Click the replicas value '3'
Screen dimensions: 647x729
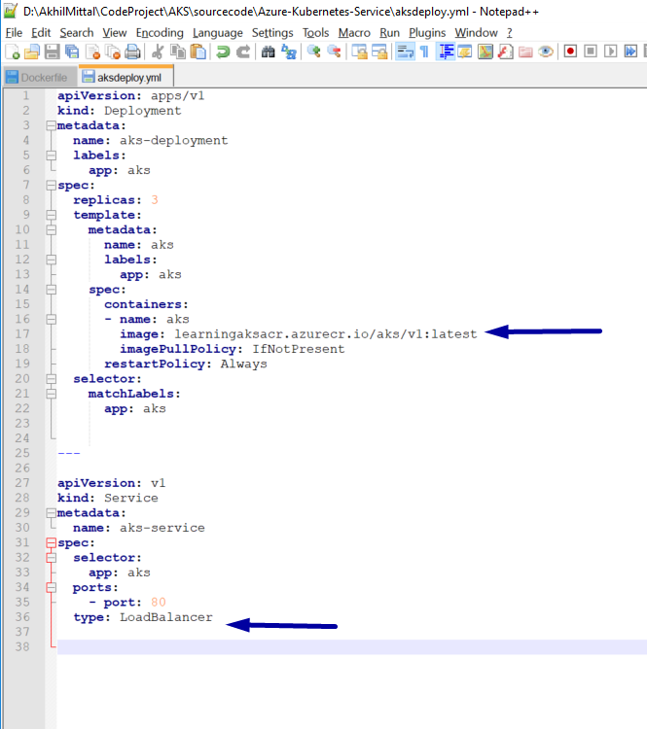click(155, 200)
